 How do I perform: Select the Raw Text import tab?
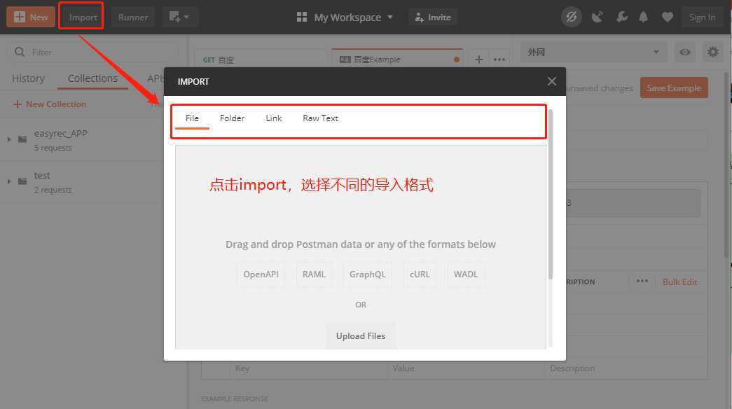coord(320,118)
